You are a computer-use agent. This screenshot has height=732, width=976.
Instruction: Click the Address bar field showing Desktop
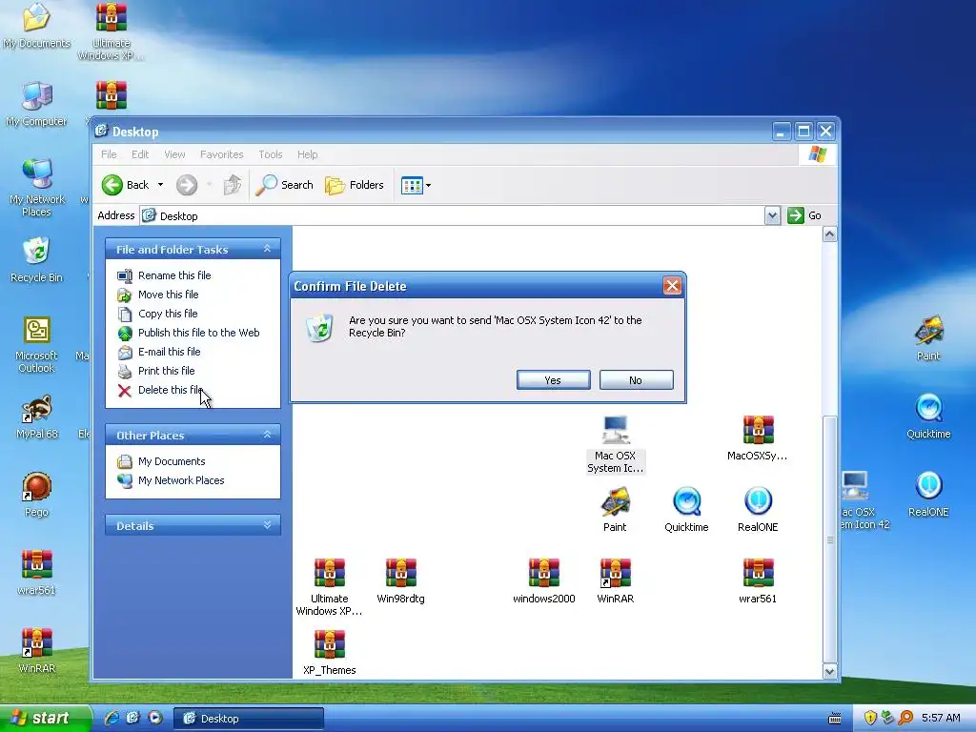[x=453, y=216]
